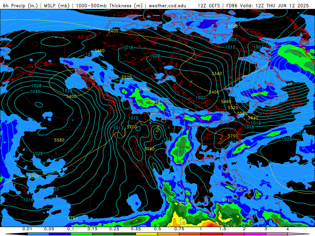Click the bright green legend color swatch

click(x=82, y=234)
